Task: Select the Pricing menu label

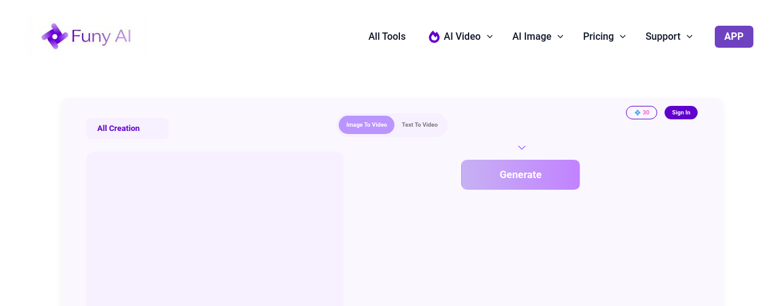Action: point(598,37)
